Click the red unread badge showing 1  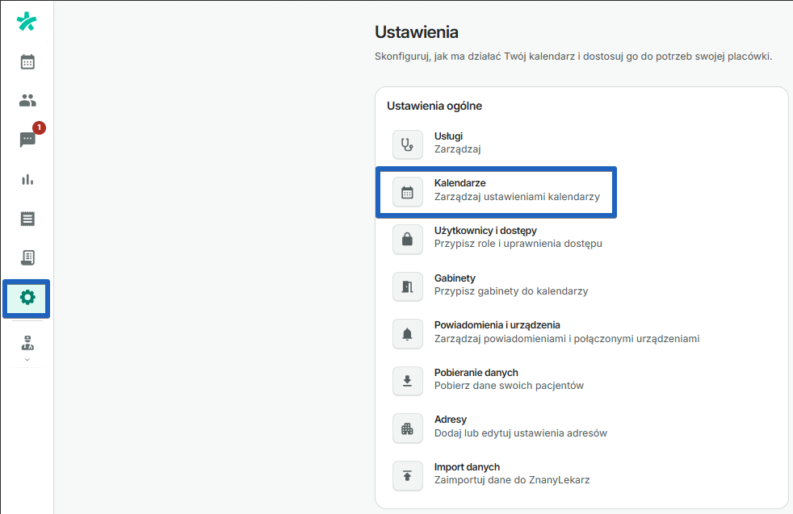(37, 127)
